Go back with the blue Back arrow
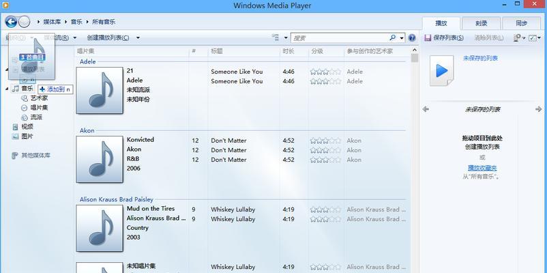 click(x=11, y=22)
